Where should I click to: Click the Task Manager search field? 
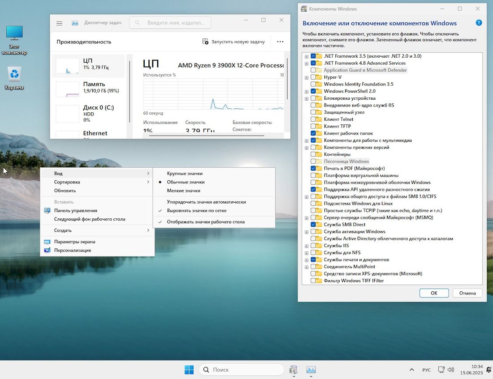click(170, 22)
